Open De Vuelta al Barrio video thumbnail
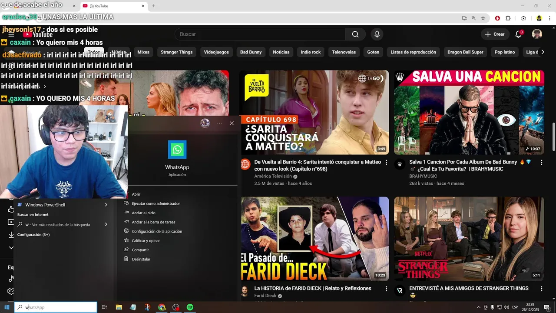 314,112
